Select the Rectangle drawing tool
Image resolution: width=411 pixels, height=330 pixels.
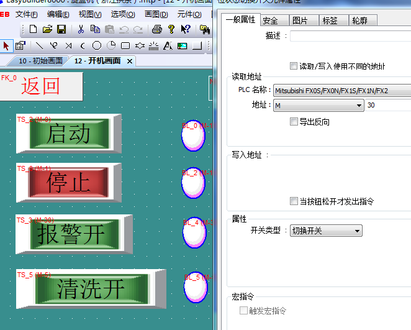(125, 45)
